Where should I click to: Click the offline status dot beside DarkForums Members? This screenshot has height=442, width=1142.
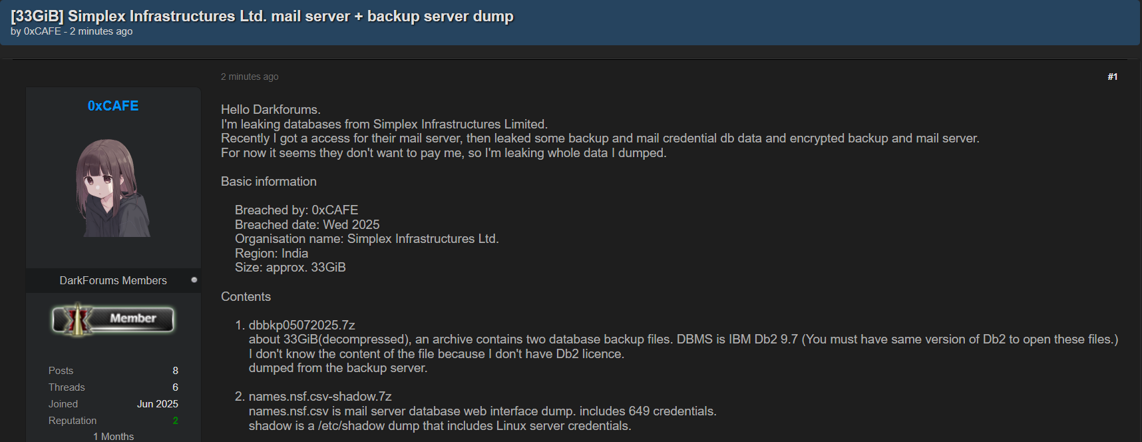pyautogui.click(x=194, y=280)
